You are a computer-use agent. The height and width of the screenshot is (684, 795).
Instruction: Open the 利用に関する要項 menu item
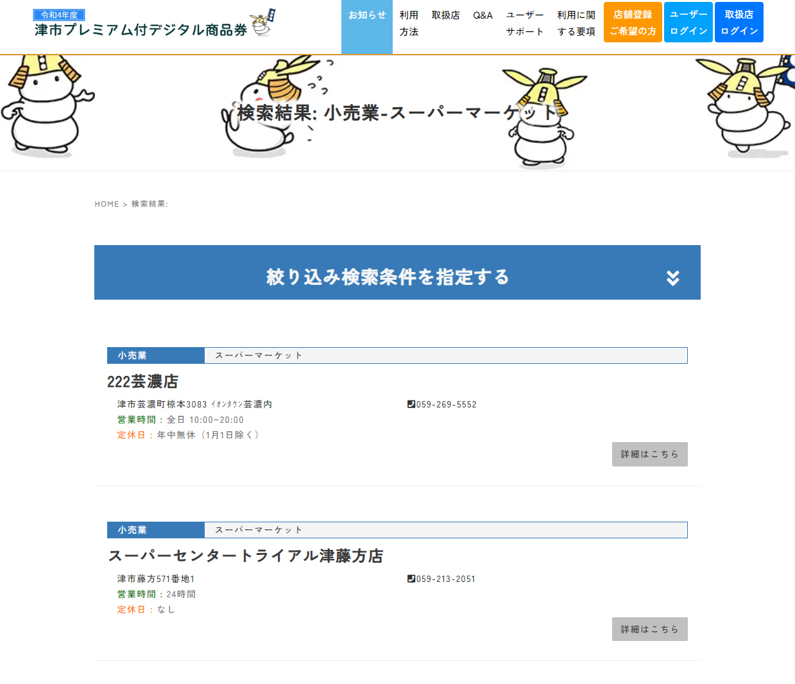pos(576,23)
